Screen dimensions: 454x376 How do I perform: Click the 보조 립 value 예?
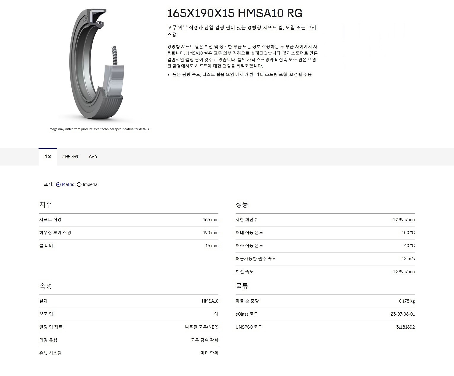216,314
